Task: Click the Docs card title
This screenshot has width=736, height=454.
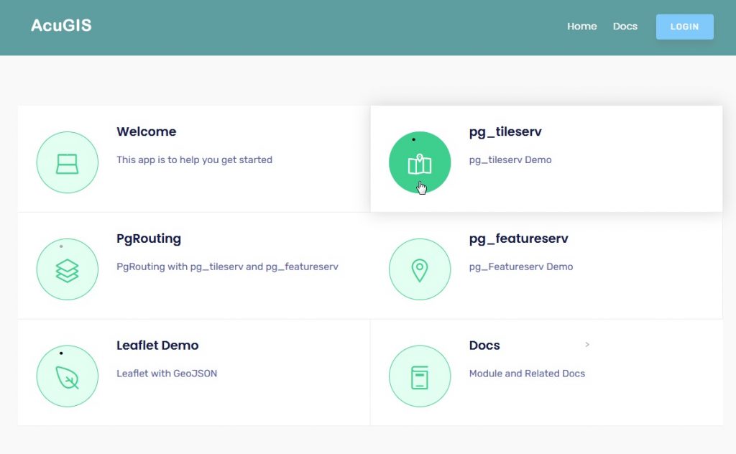Action: pos(484,346)
